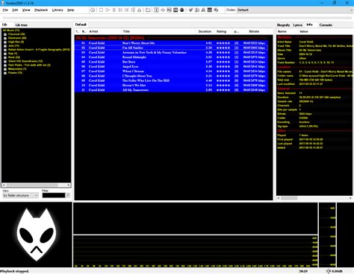
Task: Click the dark round globe toolbar icon
Action: tap(182, 10)
